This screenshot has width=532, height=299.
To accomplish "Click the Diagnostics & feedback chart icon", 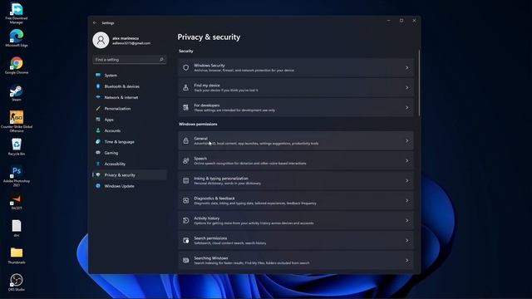I will 185,201.
